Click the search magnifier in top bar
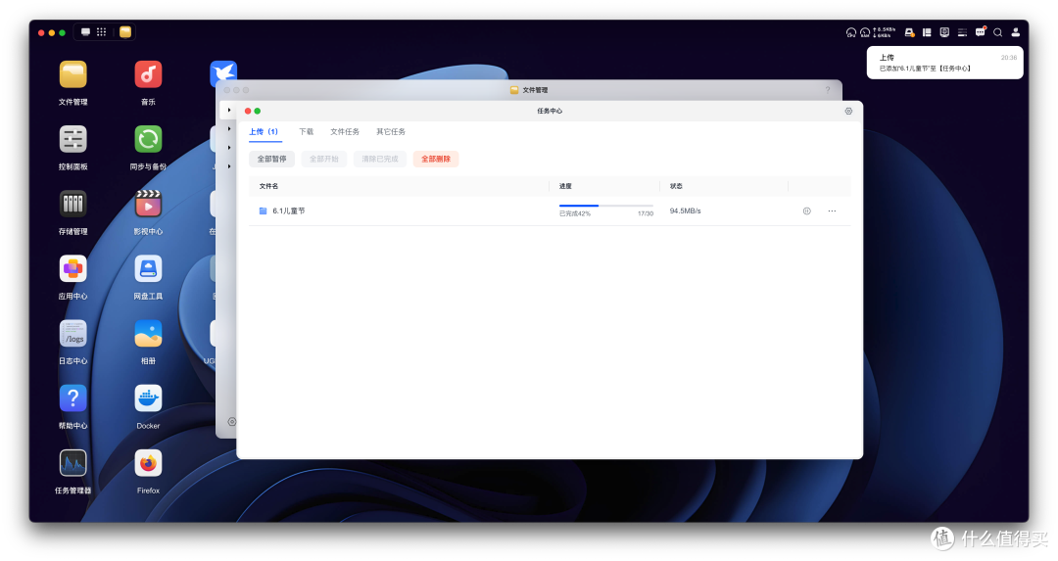This screenshot has height=561, width=1058. click(x=998, y=32)
